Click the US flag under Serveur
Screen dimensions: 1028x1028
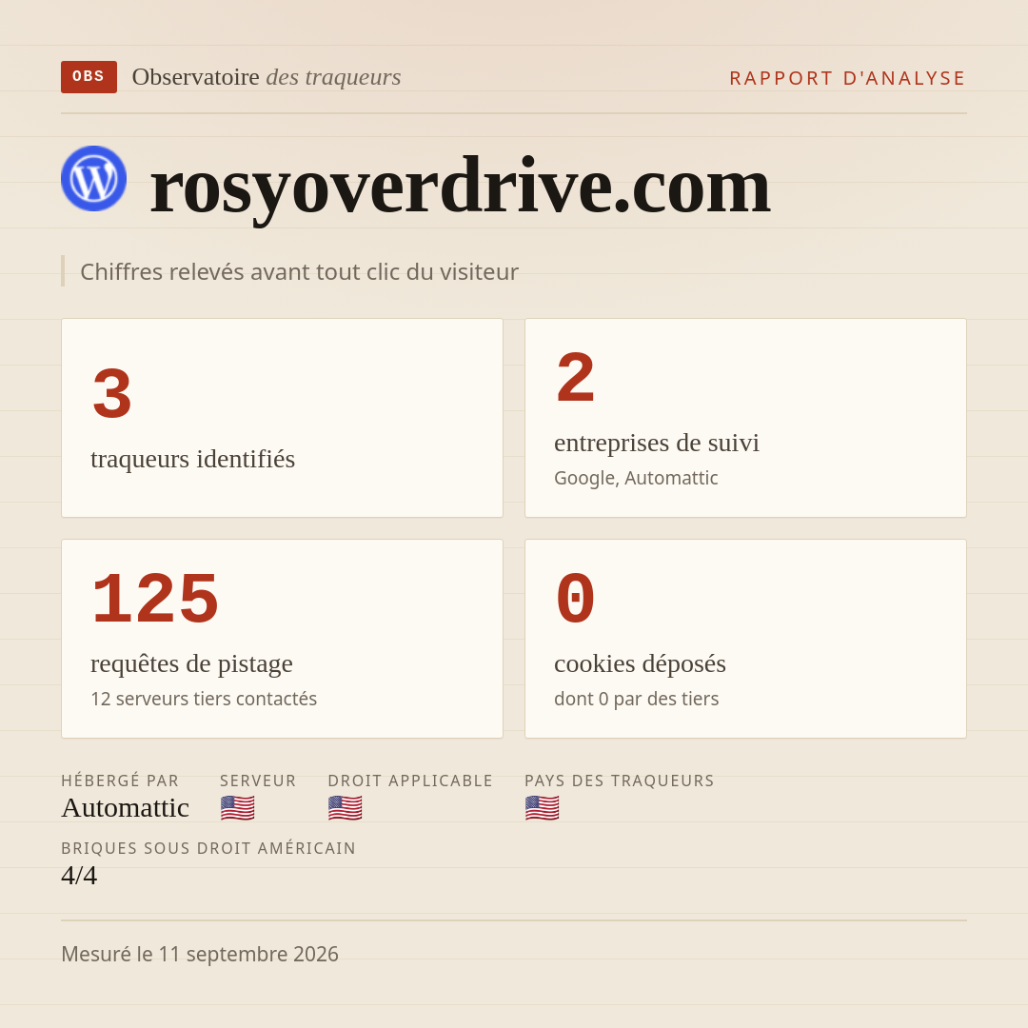click(237, 808)
